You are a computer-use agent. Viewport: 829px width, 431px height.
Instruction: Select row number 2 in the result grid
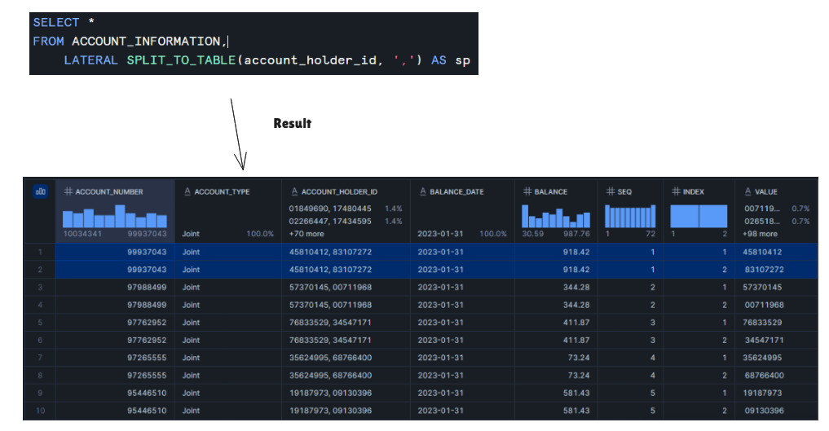pos(40,270)
